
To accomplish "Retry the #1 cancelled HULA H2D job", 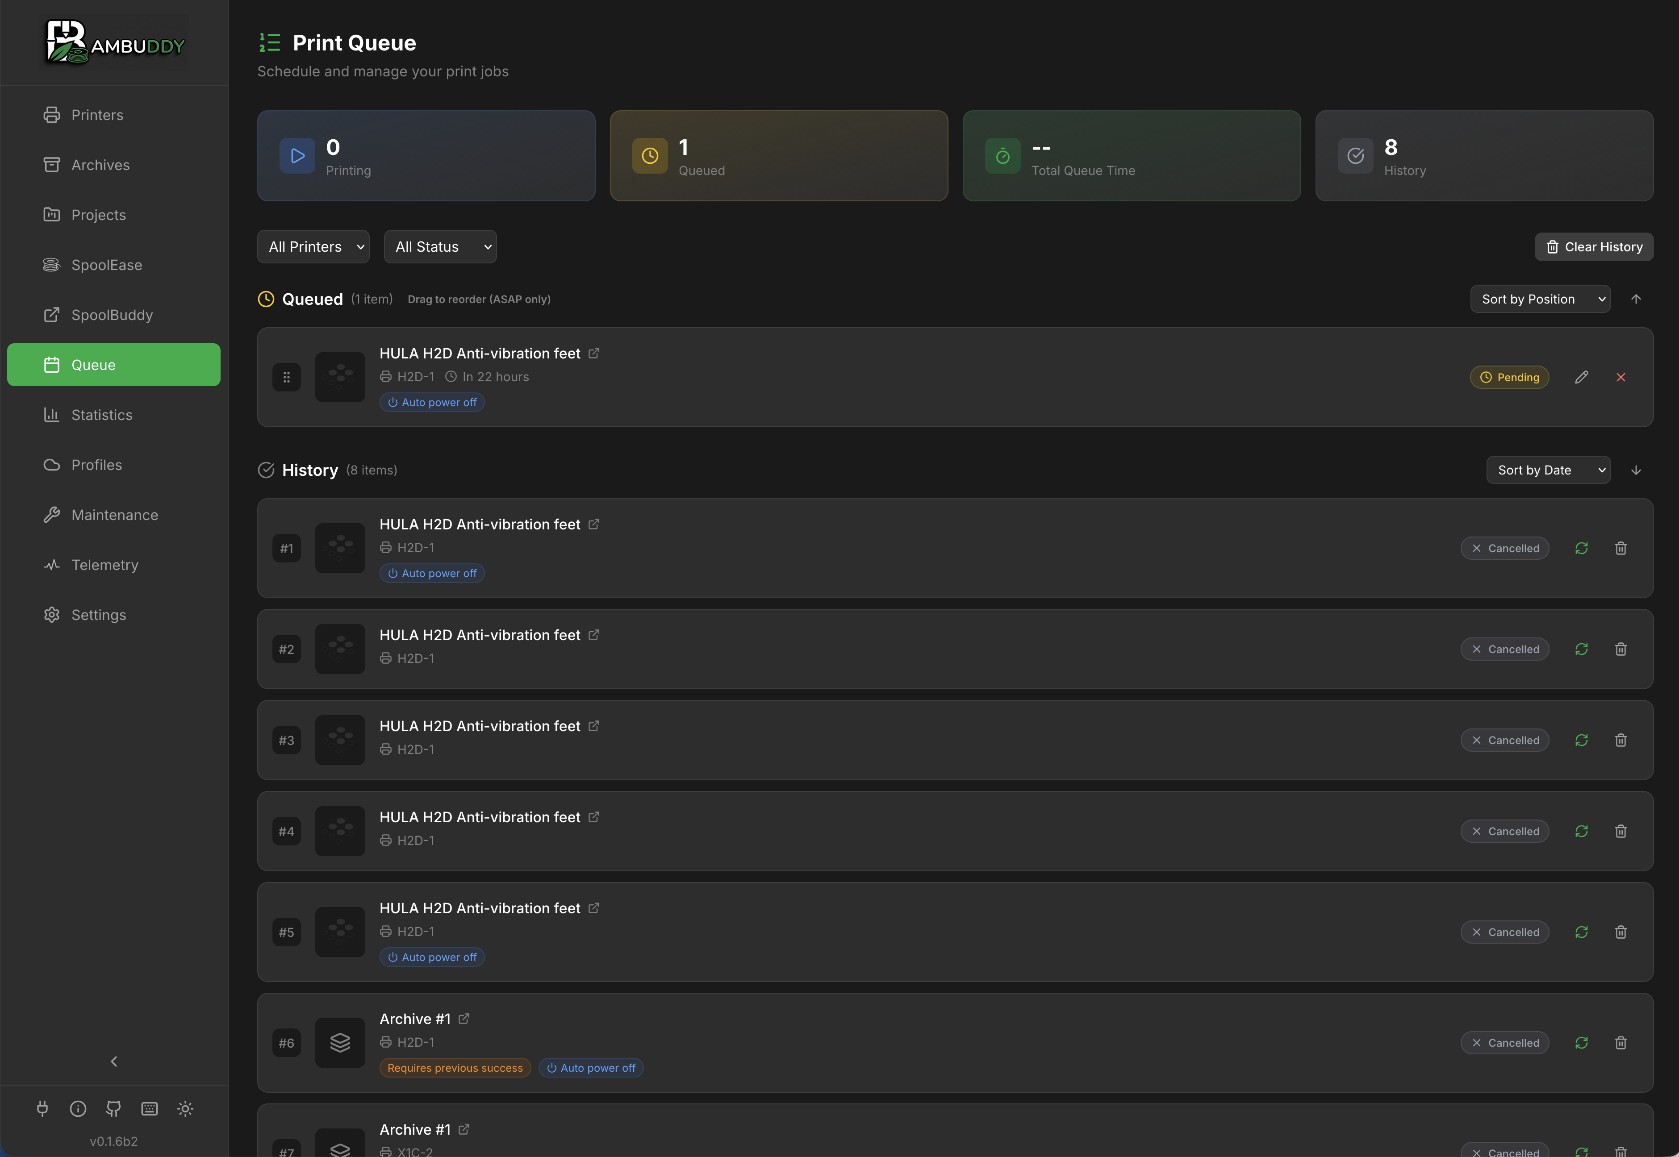I will click(x=1582, y=548).
